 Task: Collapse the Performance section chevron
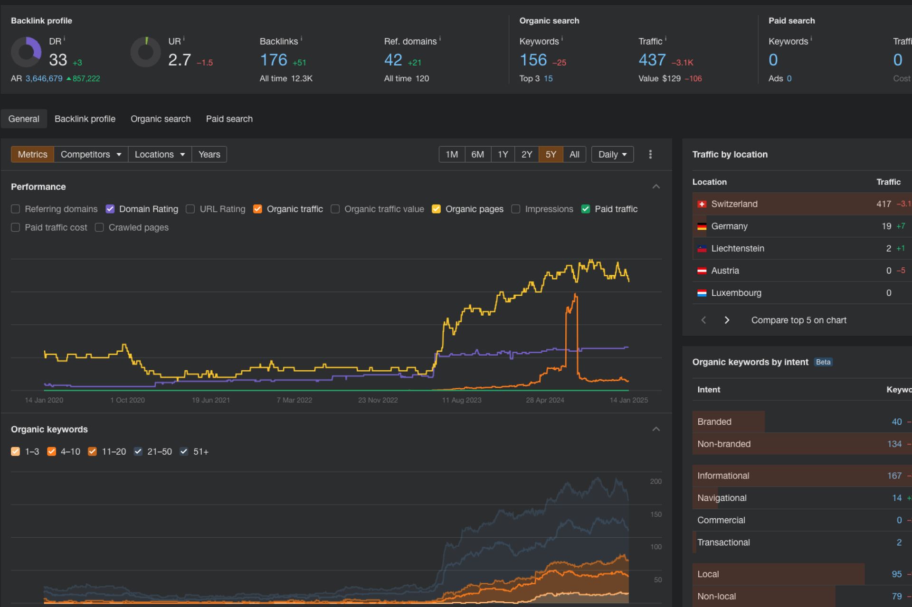tap(656, 187)
